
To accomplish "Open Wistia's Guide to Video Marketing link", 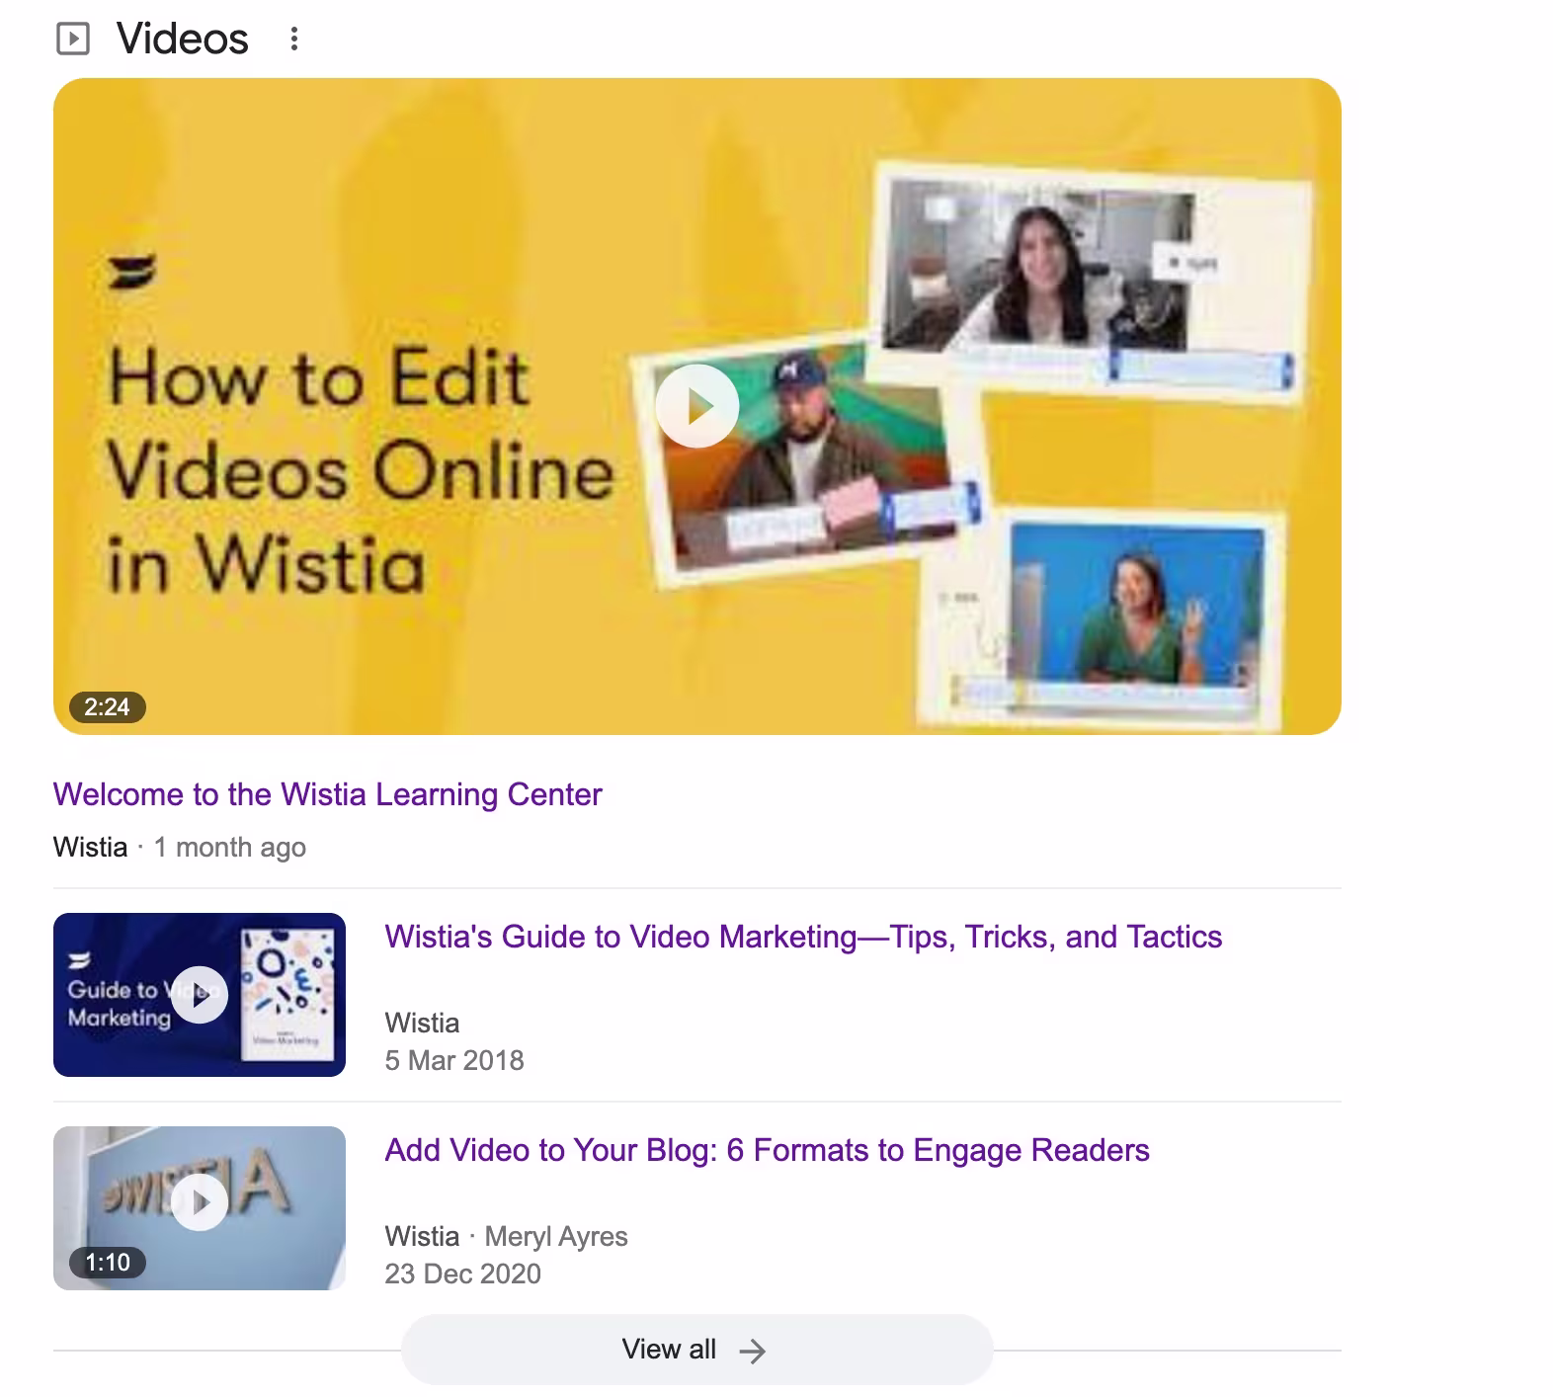I will (803, 937).
